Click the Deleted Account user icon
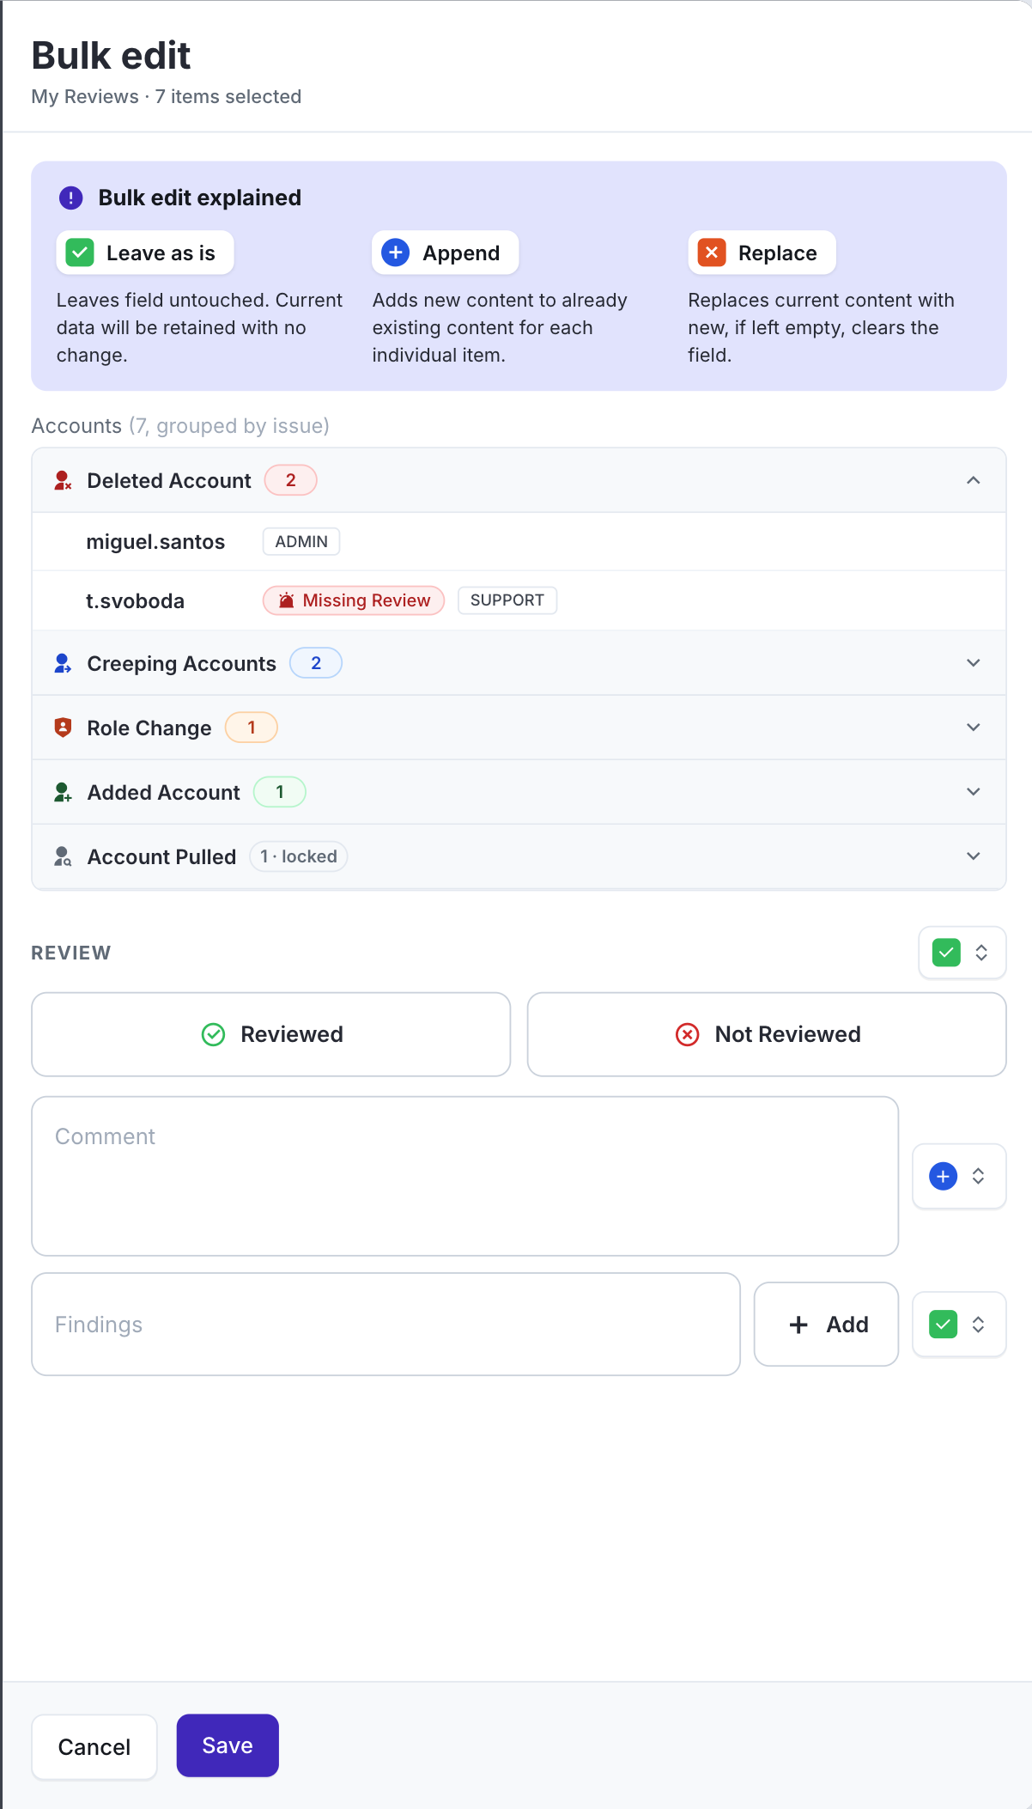Viewport: 1032px width, 1809px height. coord(63,481)
